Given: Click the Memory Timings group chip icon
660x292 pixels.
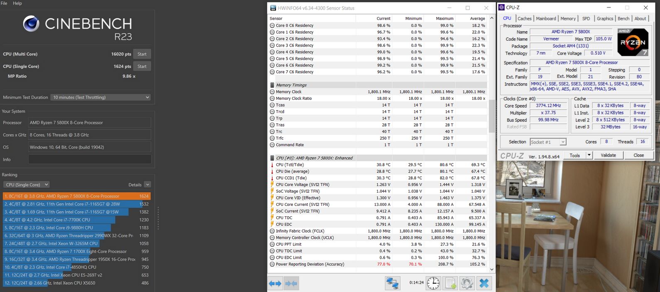Looking at the screenshot, I should click(272, 85).
